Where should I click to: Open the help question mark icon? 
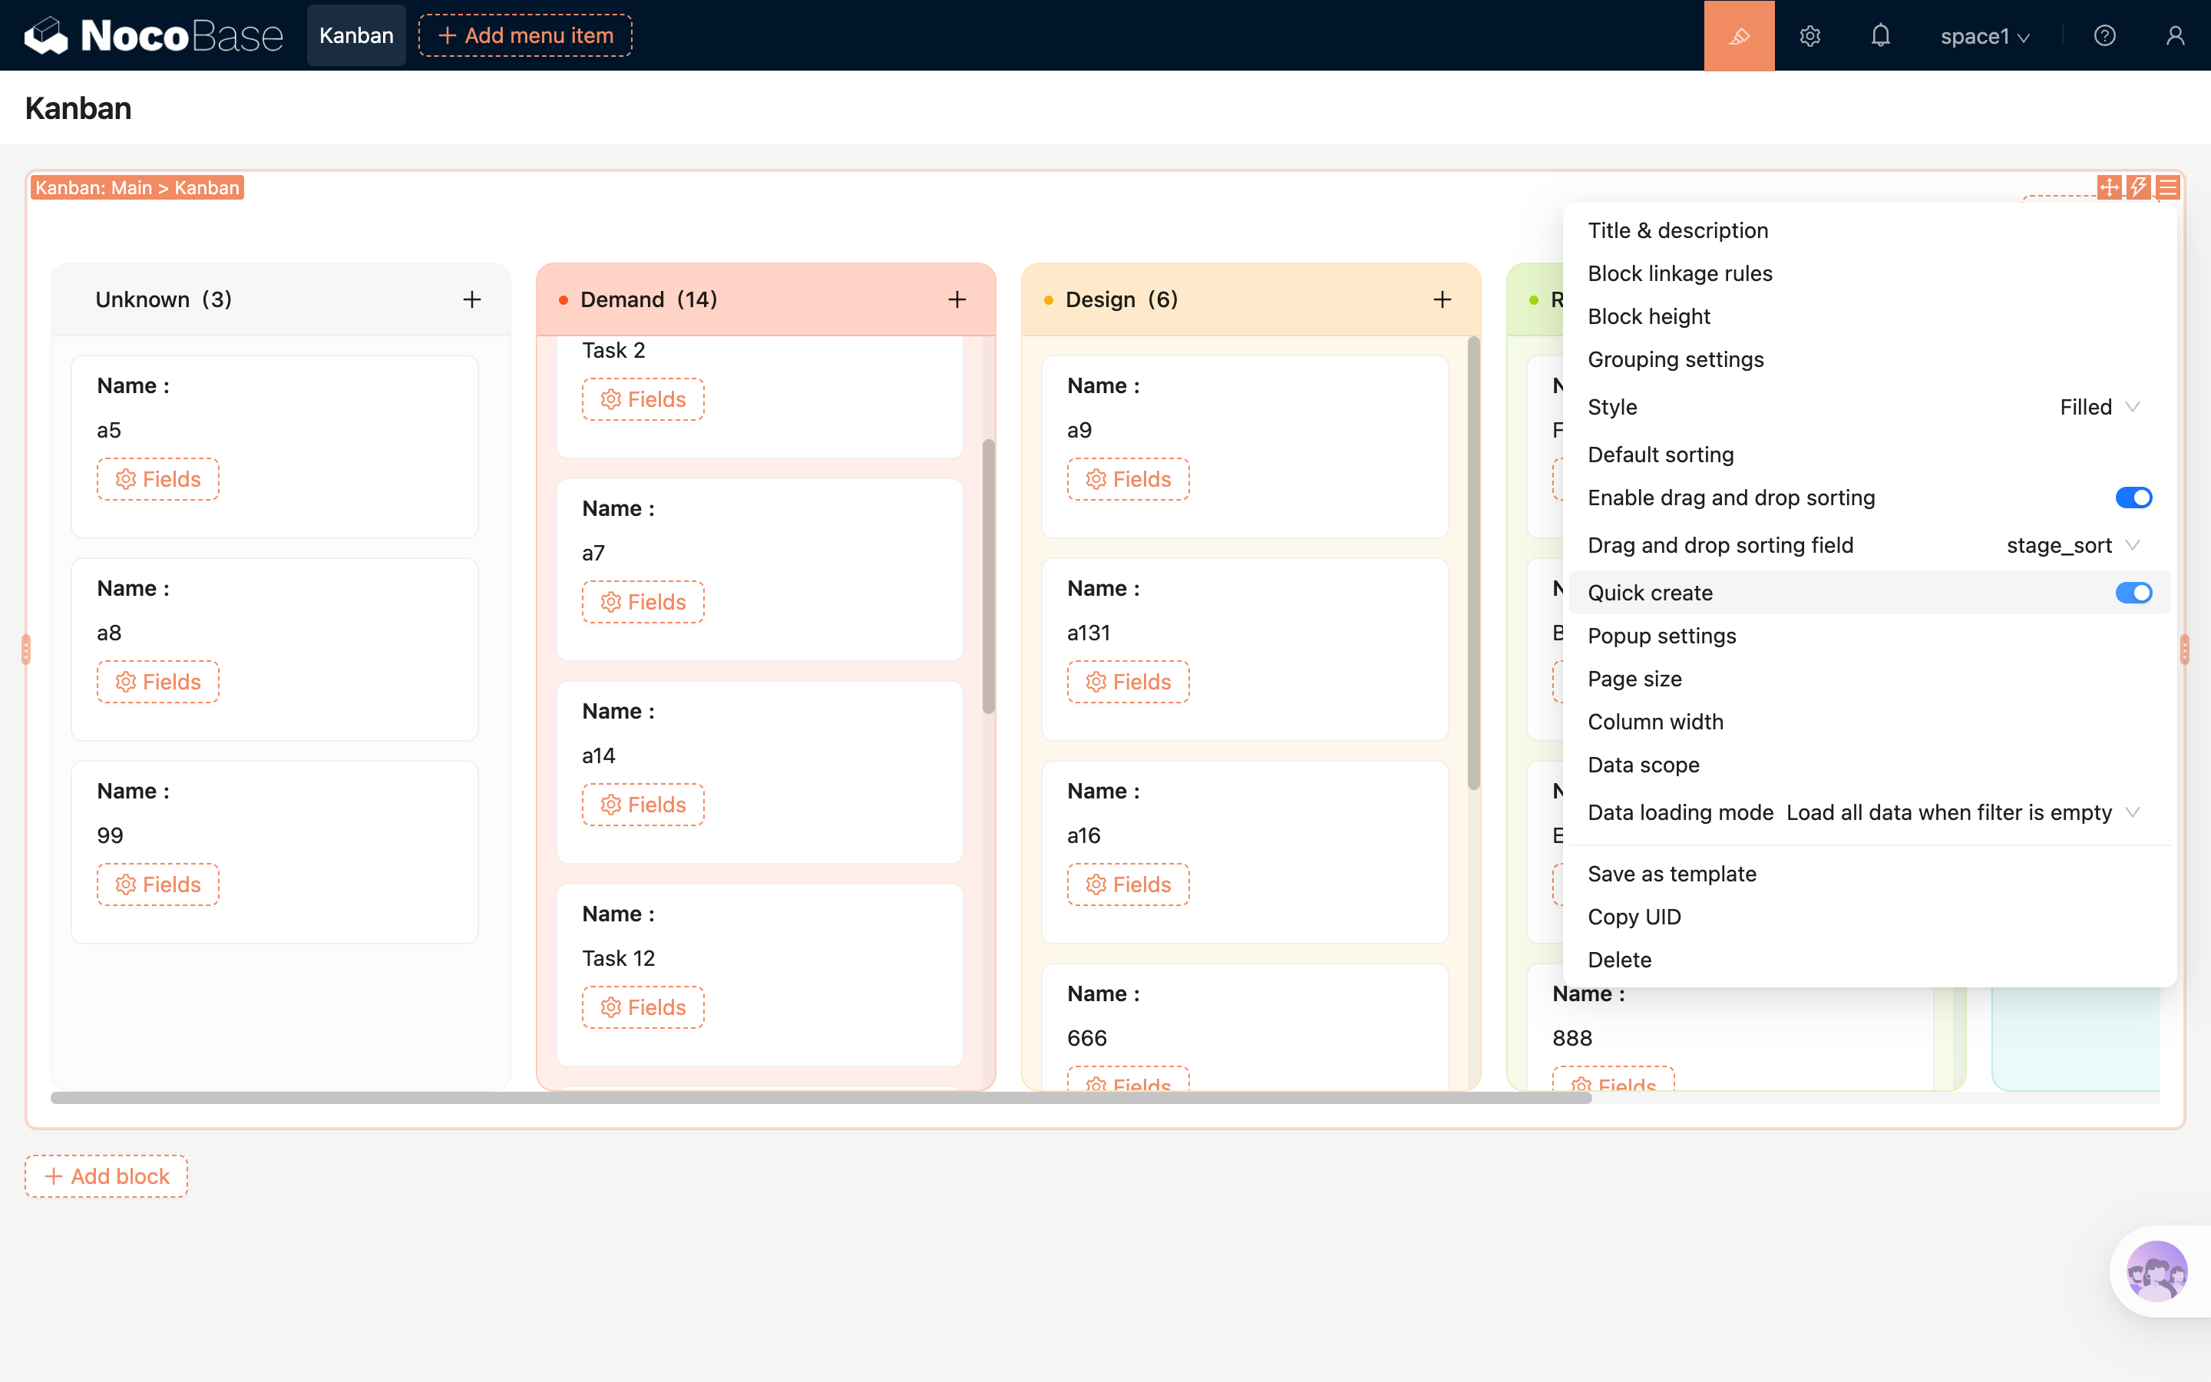click(2104, 35)
